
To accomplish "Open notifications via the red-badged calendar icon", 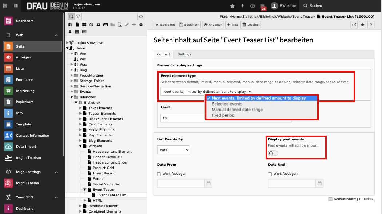I will click(263, 5).
